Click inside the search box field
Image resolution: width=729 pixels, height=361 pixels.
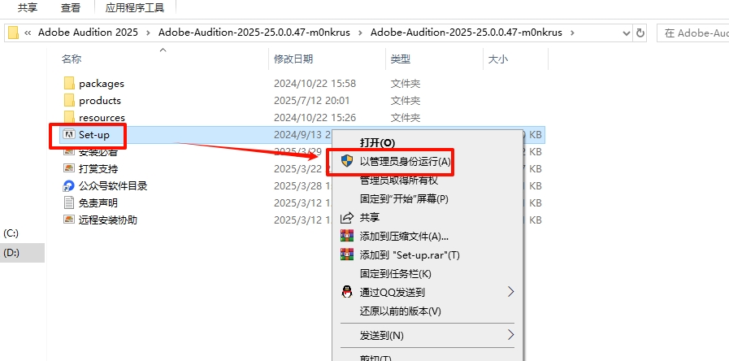(692, 33)
